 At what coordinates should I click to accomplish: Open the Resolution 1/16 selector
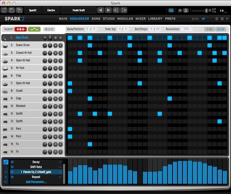(186, 29)
